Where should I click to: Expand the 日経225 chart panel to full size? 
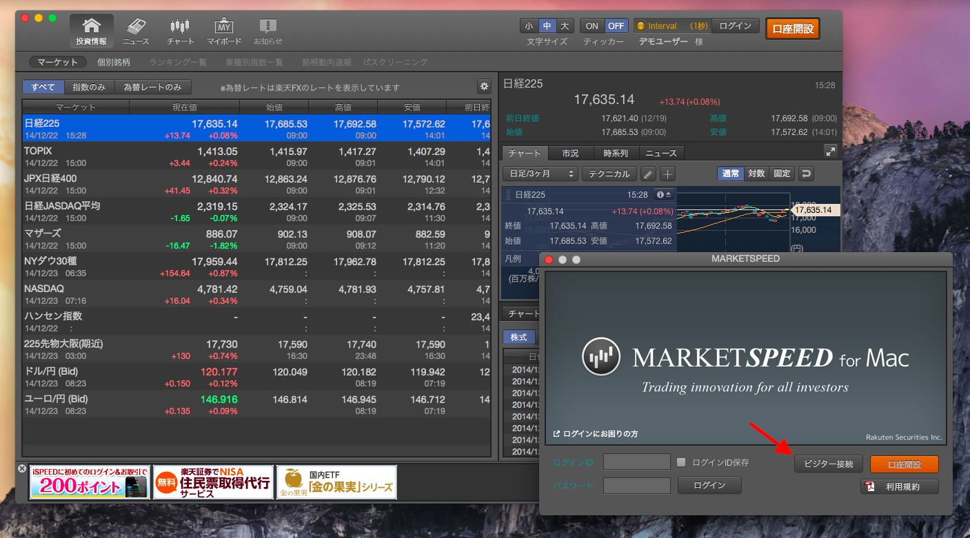831,152
